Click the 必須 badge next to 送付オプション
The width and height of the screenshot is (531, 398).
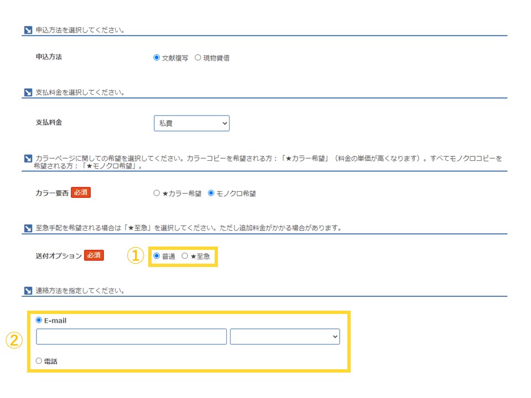point(94,255)
